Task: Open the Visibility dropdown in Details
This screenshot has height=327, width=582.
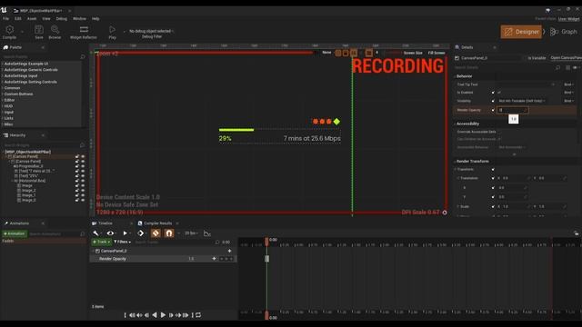Action: pos(521,101)
